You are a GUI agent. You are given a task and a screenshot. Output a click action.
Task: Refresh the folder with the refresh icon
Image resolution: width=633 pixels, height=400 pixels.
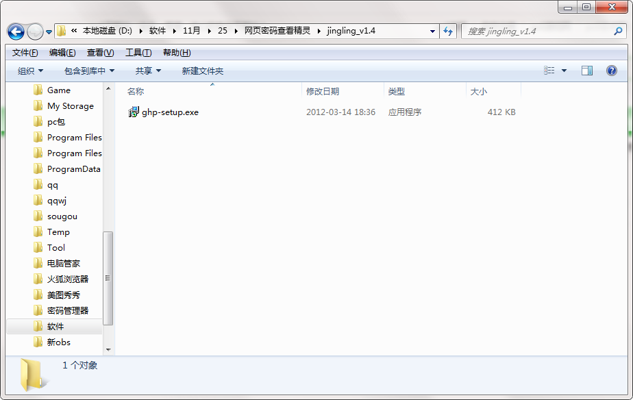448,32
